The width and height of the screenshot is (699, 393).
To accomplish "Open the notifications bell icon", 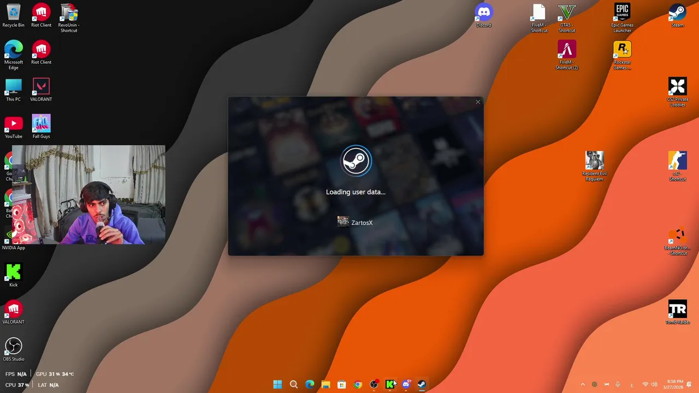I will pos(689,384).
